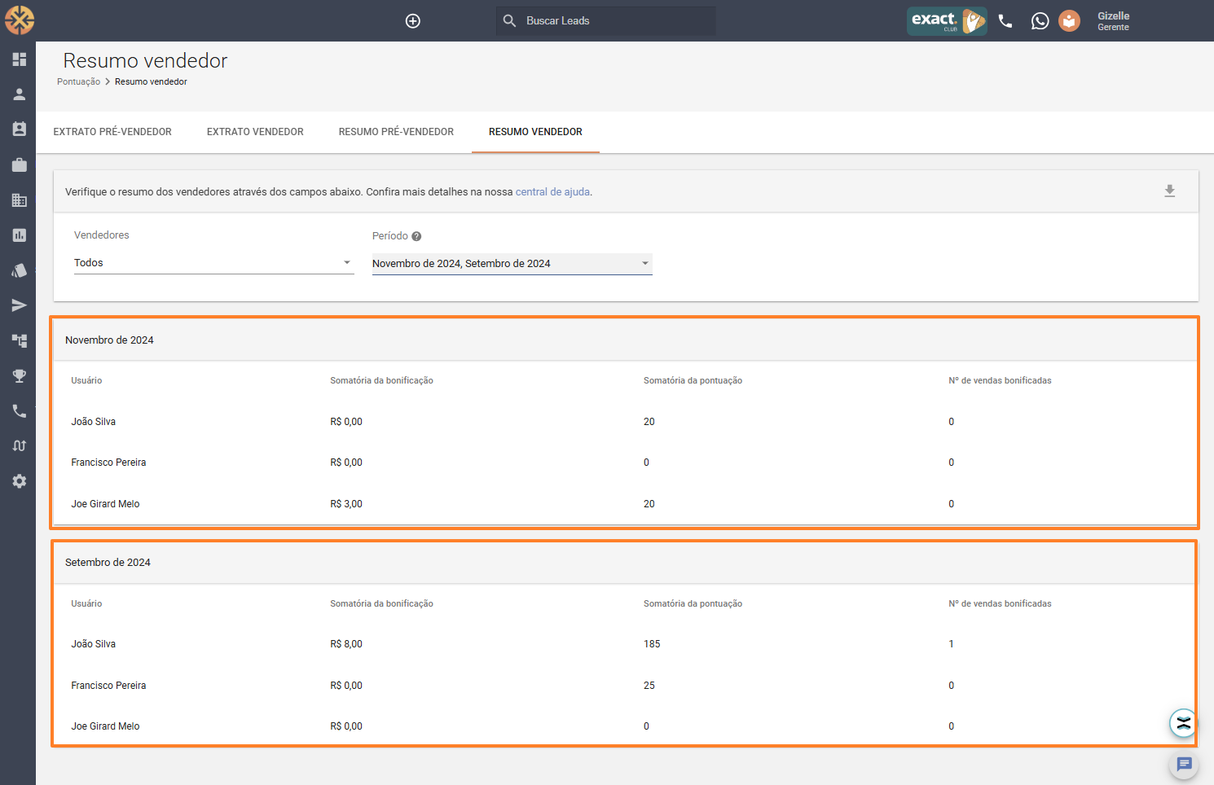
Task: Click the orange app logo top-left
Action: (20, 20)
